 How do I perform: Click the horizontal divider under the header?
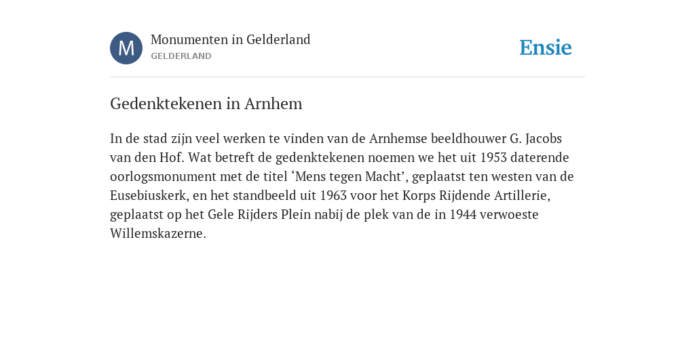[x=347, y=77]
